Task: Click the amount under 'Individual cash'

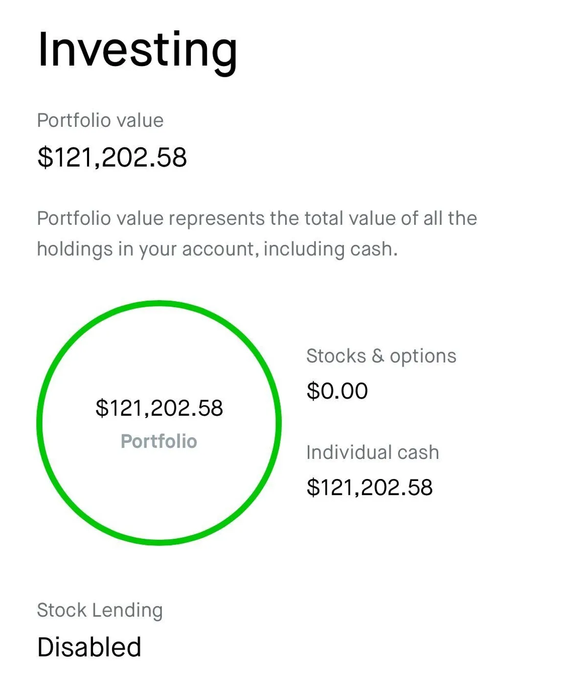Action: [x=369, y=487]
